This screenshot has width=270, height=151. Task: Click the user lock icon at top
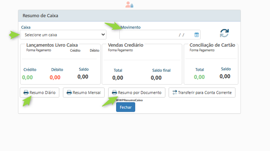point(129,5)
